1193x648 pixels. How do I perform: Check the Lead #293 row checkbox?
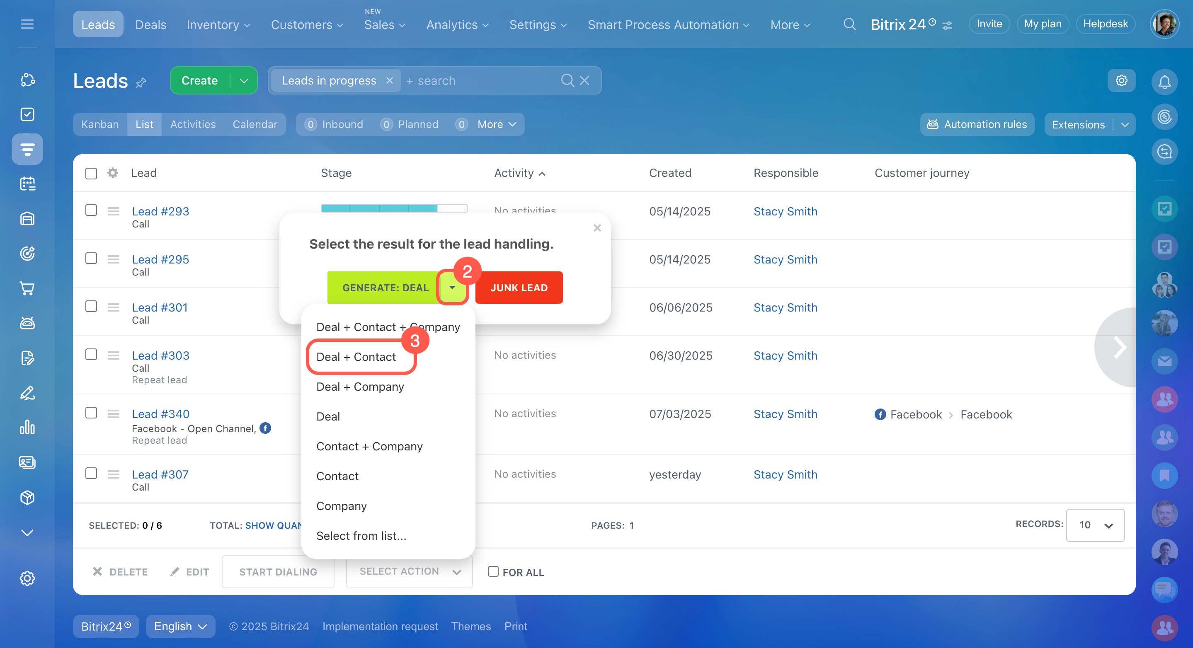pos(91,210)
